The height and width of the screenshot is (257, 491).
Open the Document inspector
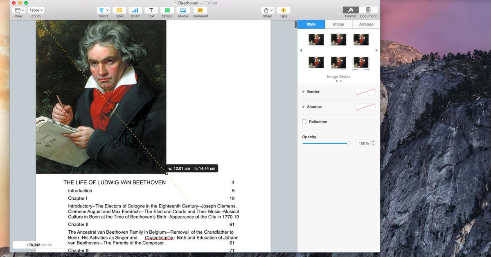pos(368,10)
